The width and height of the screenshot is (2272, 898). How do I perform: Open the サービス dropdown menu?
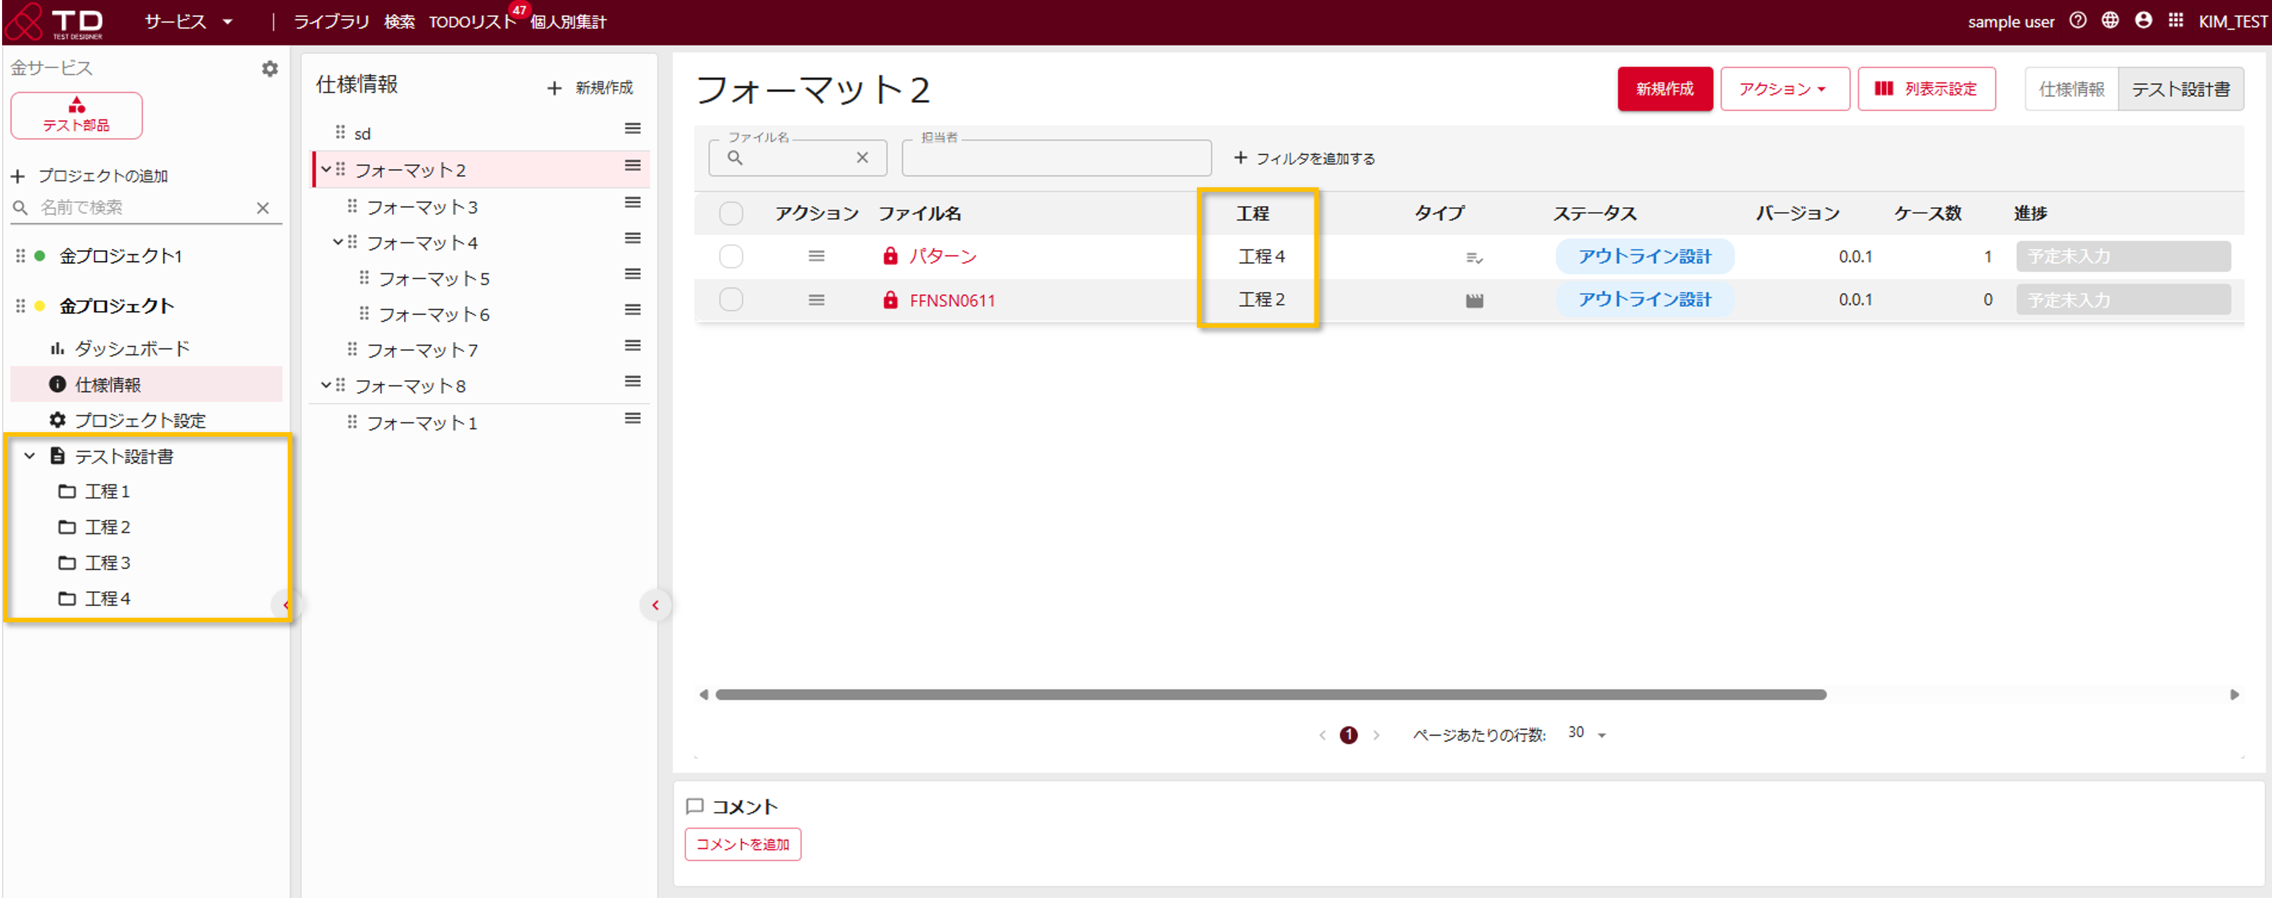pos(189,22)
